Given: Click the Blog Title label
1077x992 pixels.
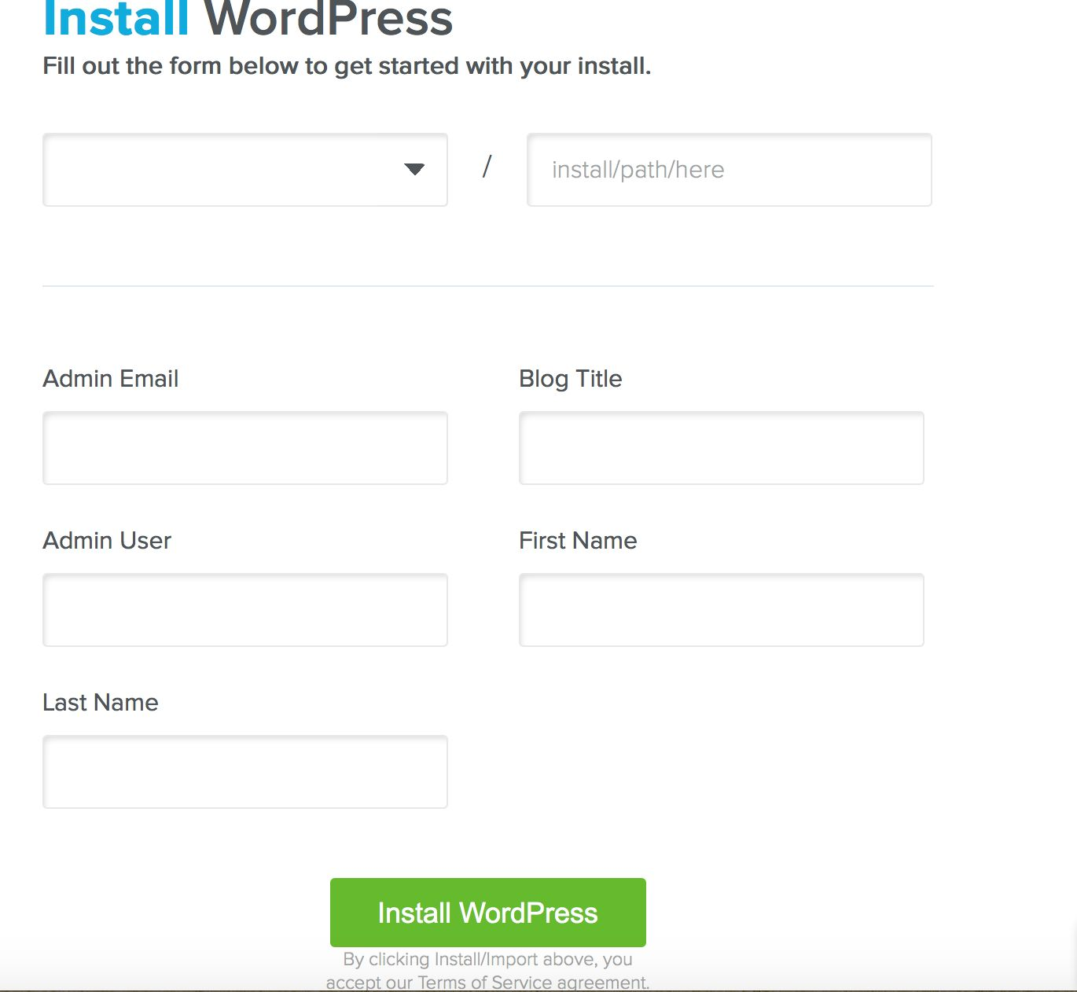Looking at the screenshot, I should tap(570, 379).
